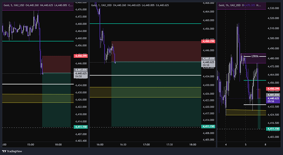
Task: Click 18:00 on the 1-minute time axis
Action: (x=193, y=145)
